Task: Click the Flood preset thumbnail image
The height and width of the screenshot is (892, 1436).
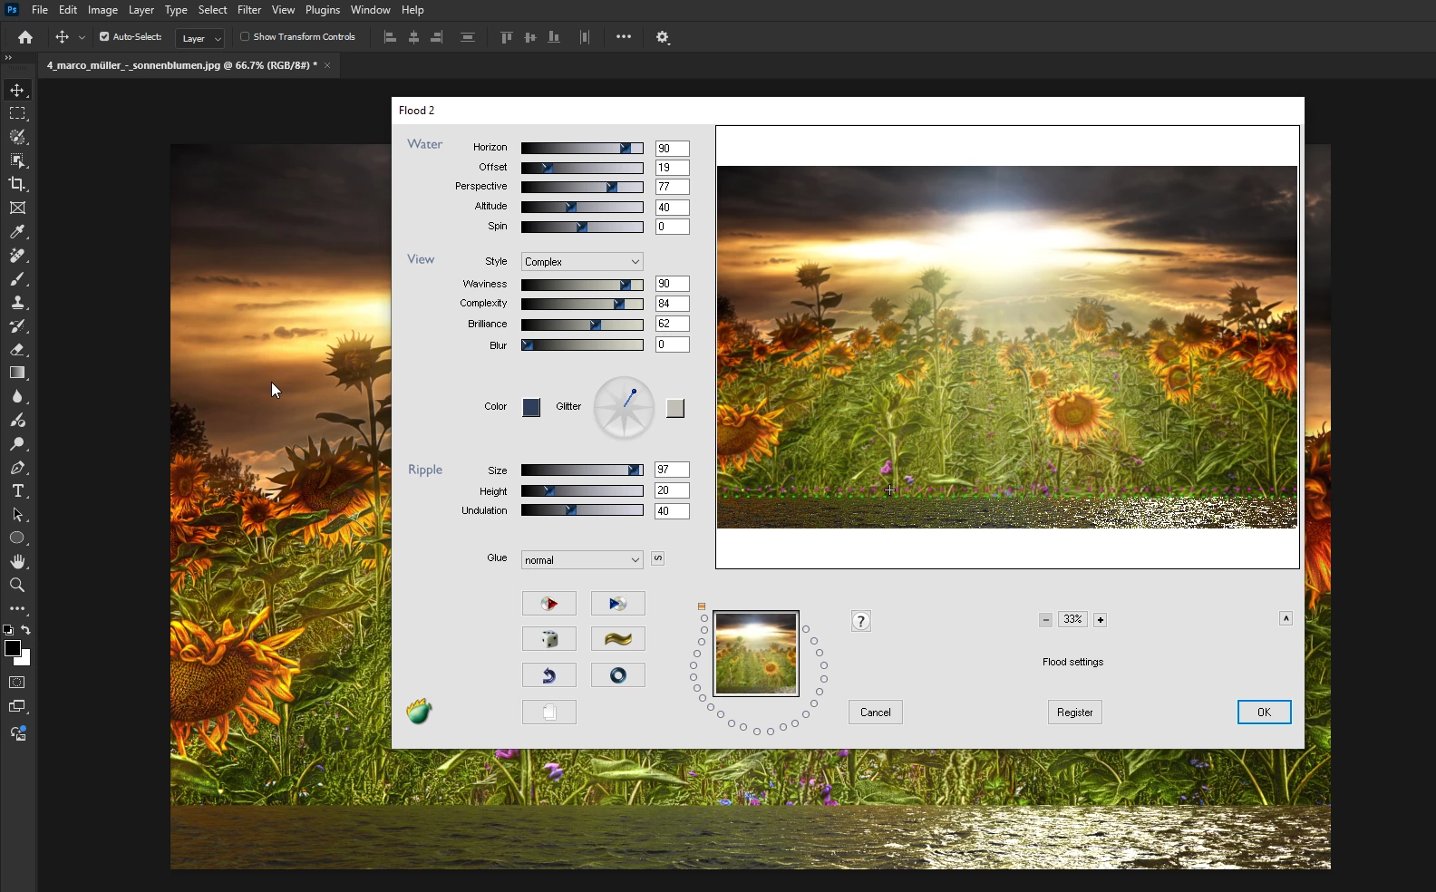Action: click(756, 653)
